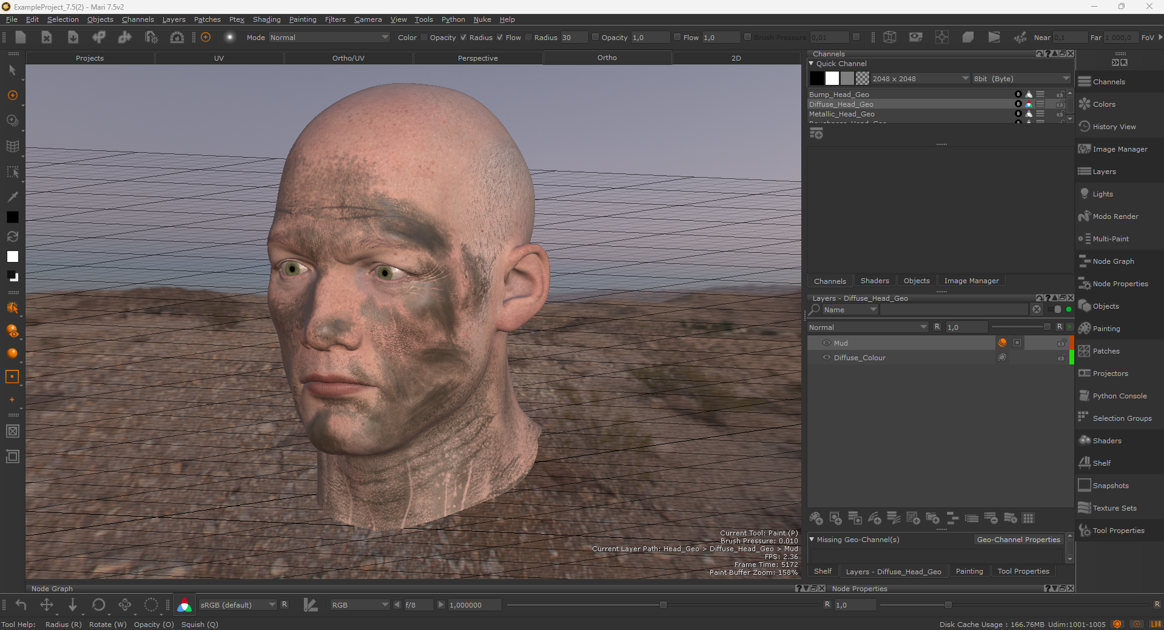Viewport: 1164px width, 630px height.
Task: Click the layer opacity slider handle
Action: (1046, 327)
